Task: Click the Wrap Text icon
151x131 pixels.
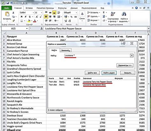Action: [x=59, y=13]
